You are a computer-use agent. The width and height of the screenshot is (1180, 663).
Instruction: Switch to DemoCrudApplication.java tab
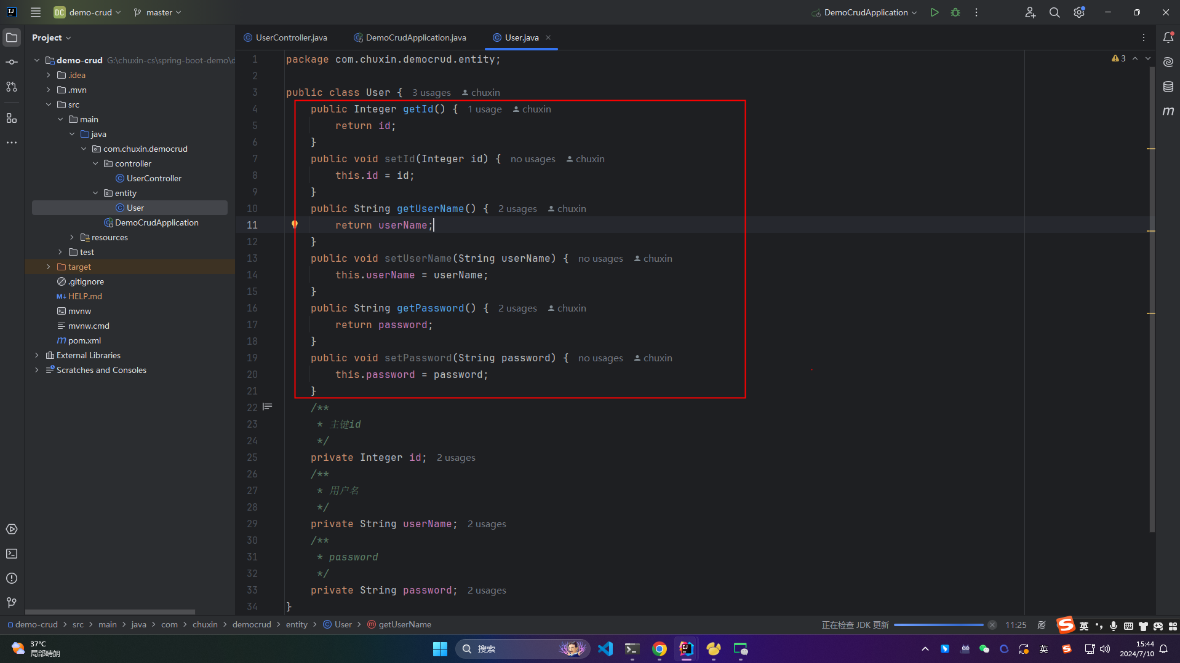[410, 37]
